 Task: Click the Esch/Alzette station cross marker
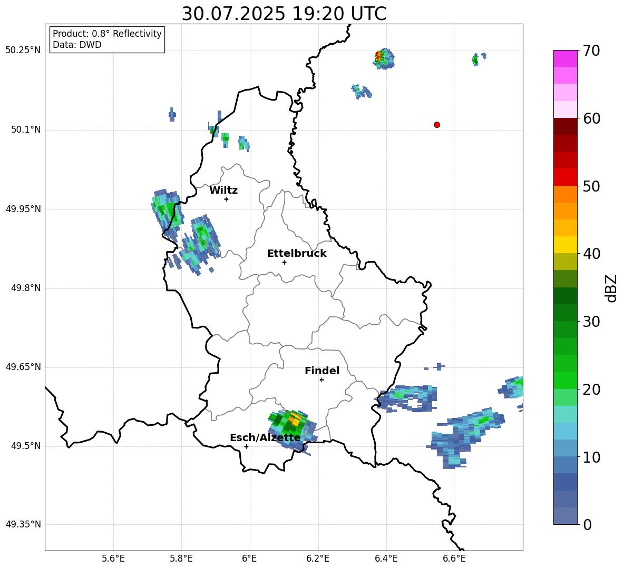point(246,446)
